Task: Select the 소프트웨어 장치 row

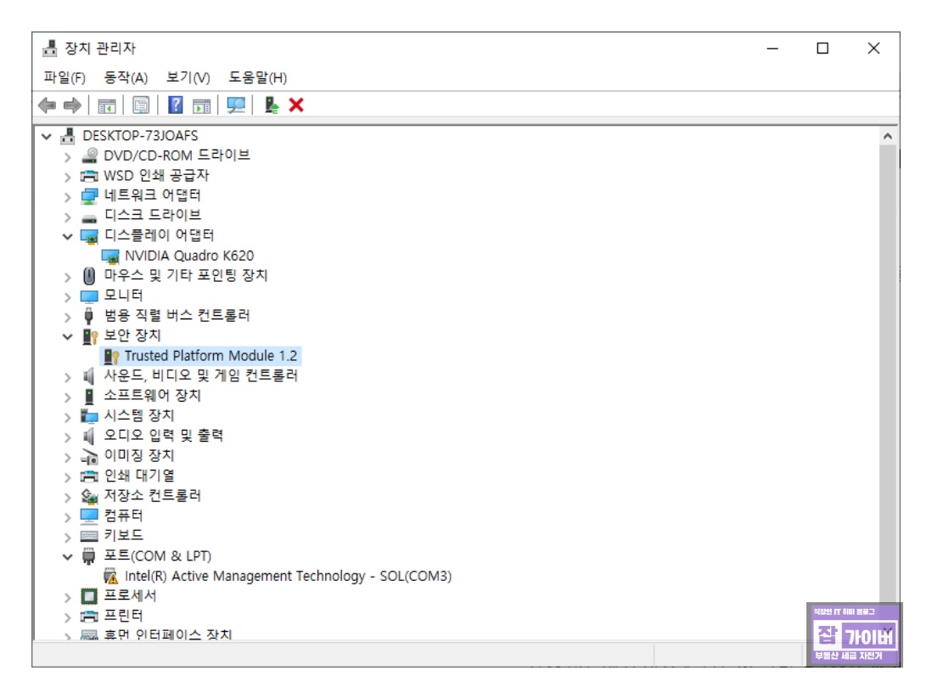Action: 152,396
